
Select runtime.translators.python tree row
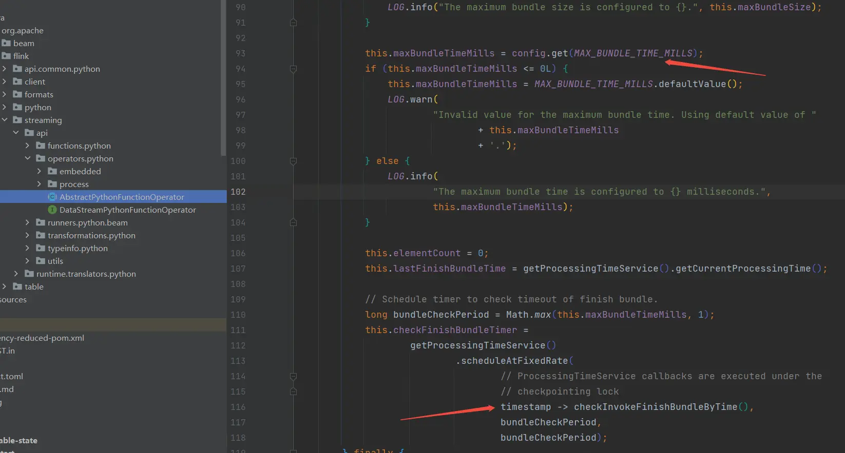point(113,274)
